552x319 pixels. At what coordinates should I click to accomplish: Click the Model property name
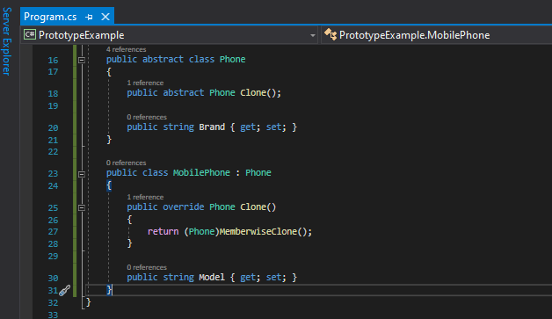click(212, 278)
